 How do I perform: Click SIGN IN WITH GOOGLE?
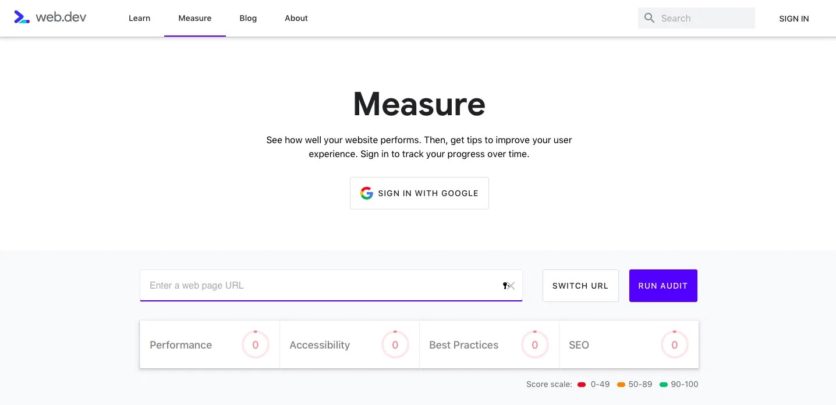tap(419, 193)
